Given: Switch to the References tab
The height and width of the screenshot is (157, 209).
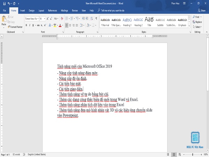Looking at the screenshot, I should coord(53,10).
